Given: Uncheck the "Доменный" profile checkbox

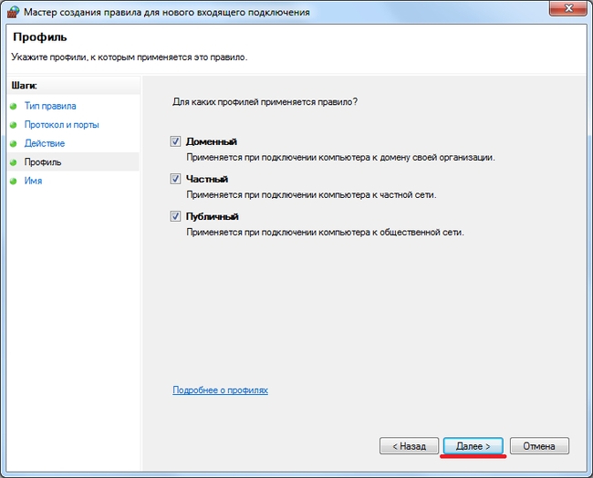Looking at the screenshot, I should [x=175, y=141].
